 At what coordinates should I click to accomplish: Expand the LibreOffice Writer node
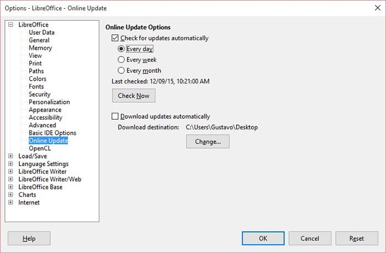[x=11, y=172]
